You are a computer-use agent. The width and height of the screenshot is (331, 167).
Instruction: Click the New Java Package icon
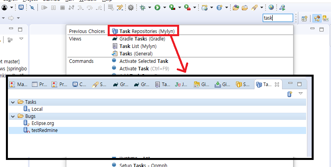[x=204, y=8]
